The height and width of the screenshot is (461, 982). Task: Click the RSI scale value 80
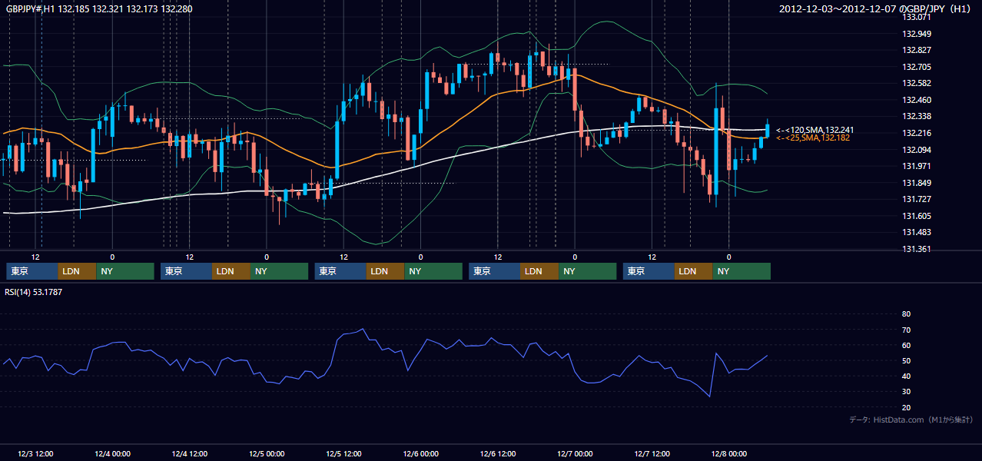906,314
